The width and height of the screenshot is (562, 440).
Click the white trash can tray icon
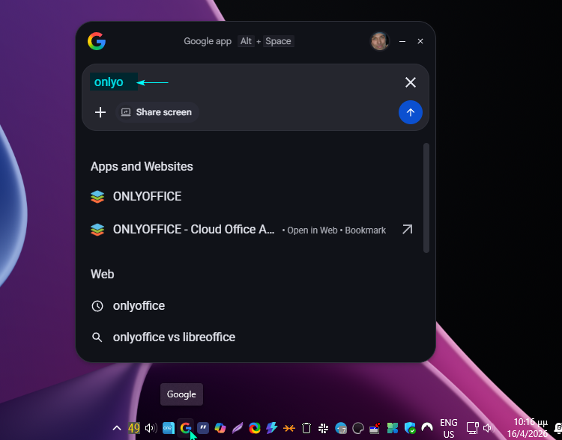coord(306,428)
